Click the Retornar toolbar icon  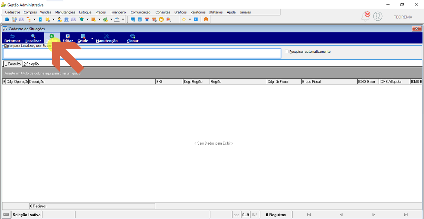pos(12,38)
